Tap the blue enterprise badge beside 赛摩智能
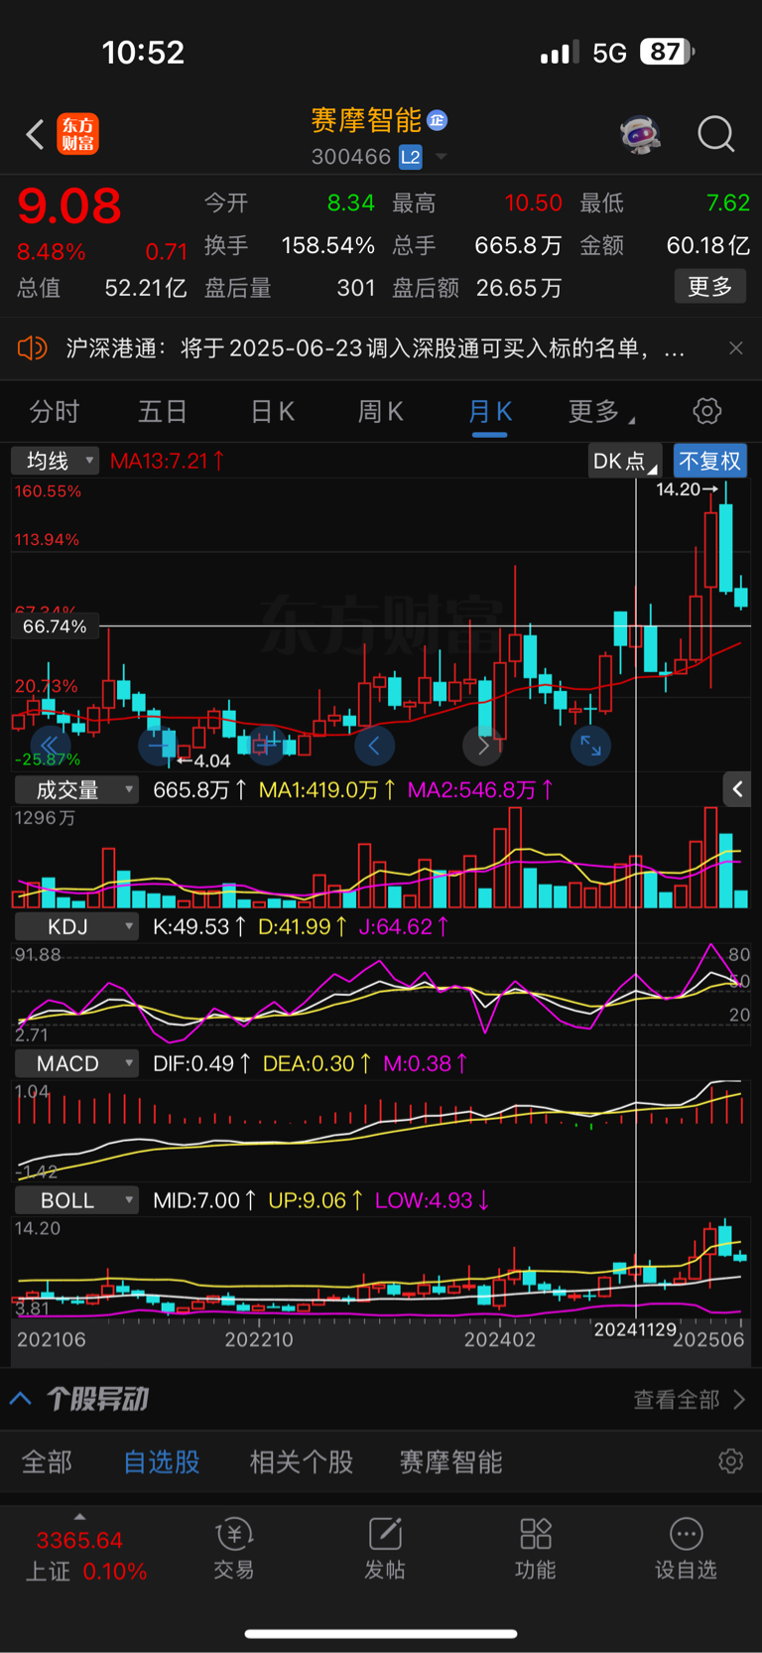Screen dimensions: 762x1653 [437, 120]
